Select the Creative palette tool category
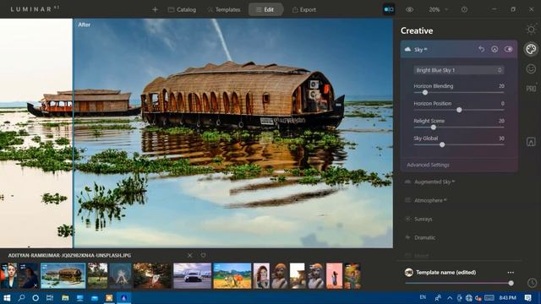541x304 pixels. pyautogui.click(x=531, y=49)
